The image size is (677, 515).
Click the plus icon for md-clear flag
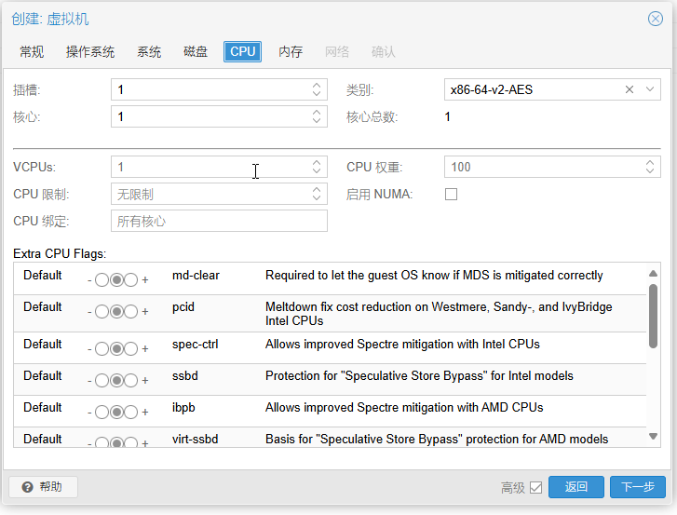coord(145,279)
